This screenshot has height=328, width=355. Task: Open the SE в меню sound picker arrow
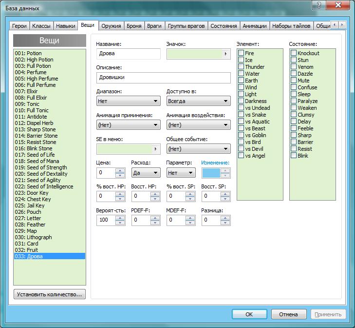[155, 149]
